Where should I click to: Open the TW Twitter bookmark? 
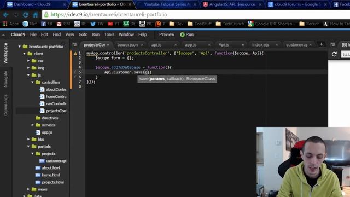[x=97, y=24]
